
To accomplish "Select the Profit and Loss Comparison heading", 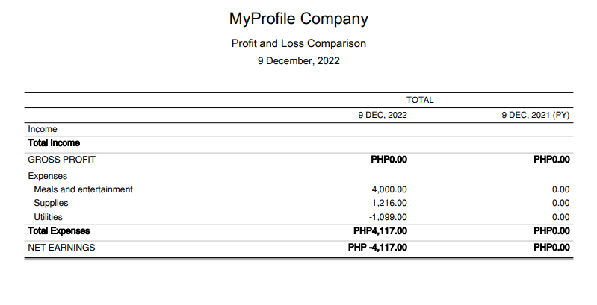I will tap(298, 43).
